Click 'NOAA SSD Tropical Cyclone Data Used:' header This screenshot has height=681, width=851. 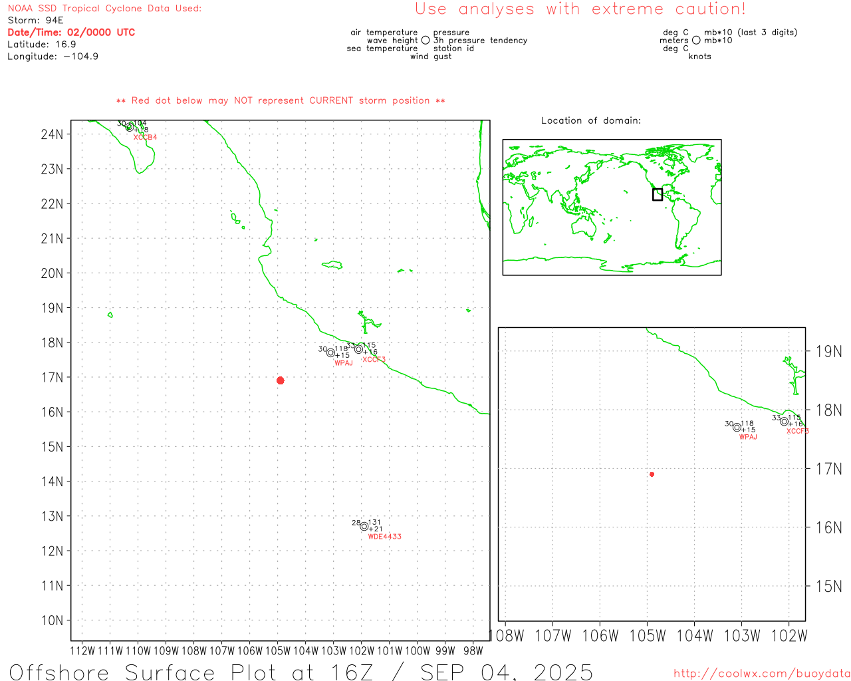pyautogui.click(x=104, y=9)
